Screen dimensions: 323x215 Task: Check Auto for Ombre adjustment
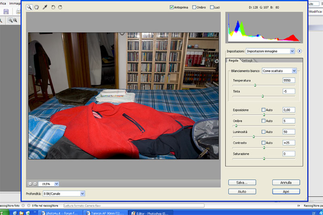click(x=263, y=121)
